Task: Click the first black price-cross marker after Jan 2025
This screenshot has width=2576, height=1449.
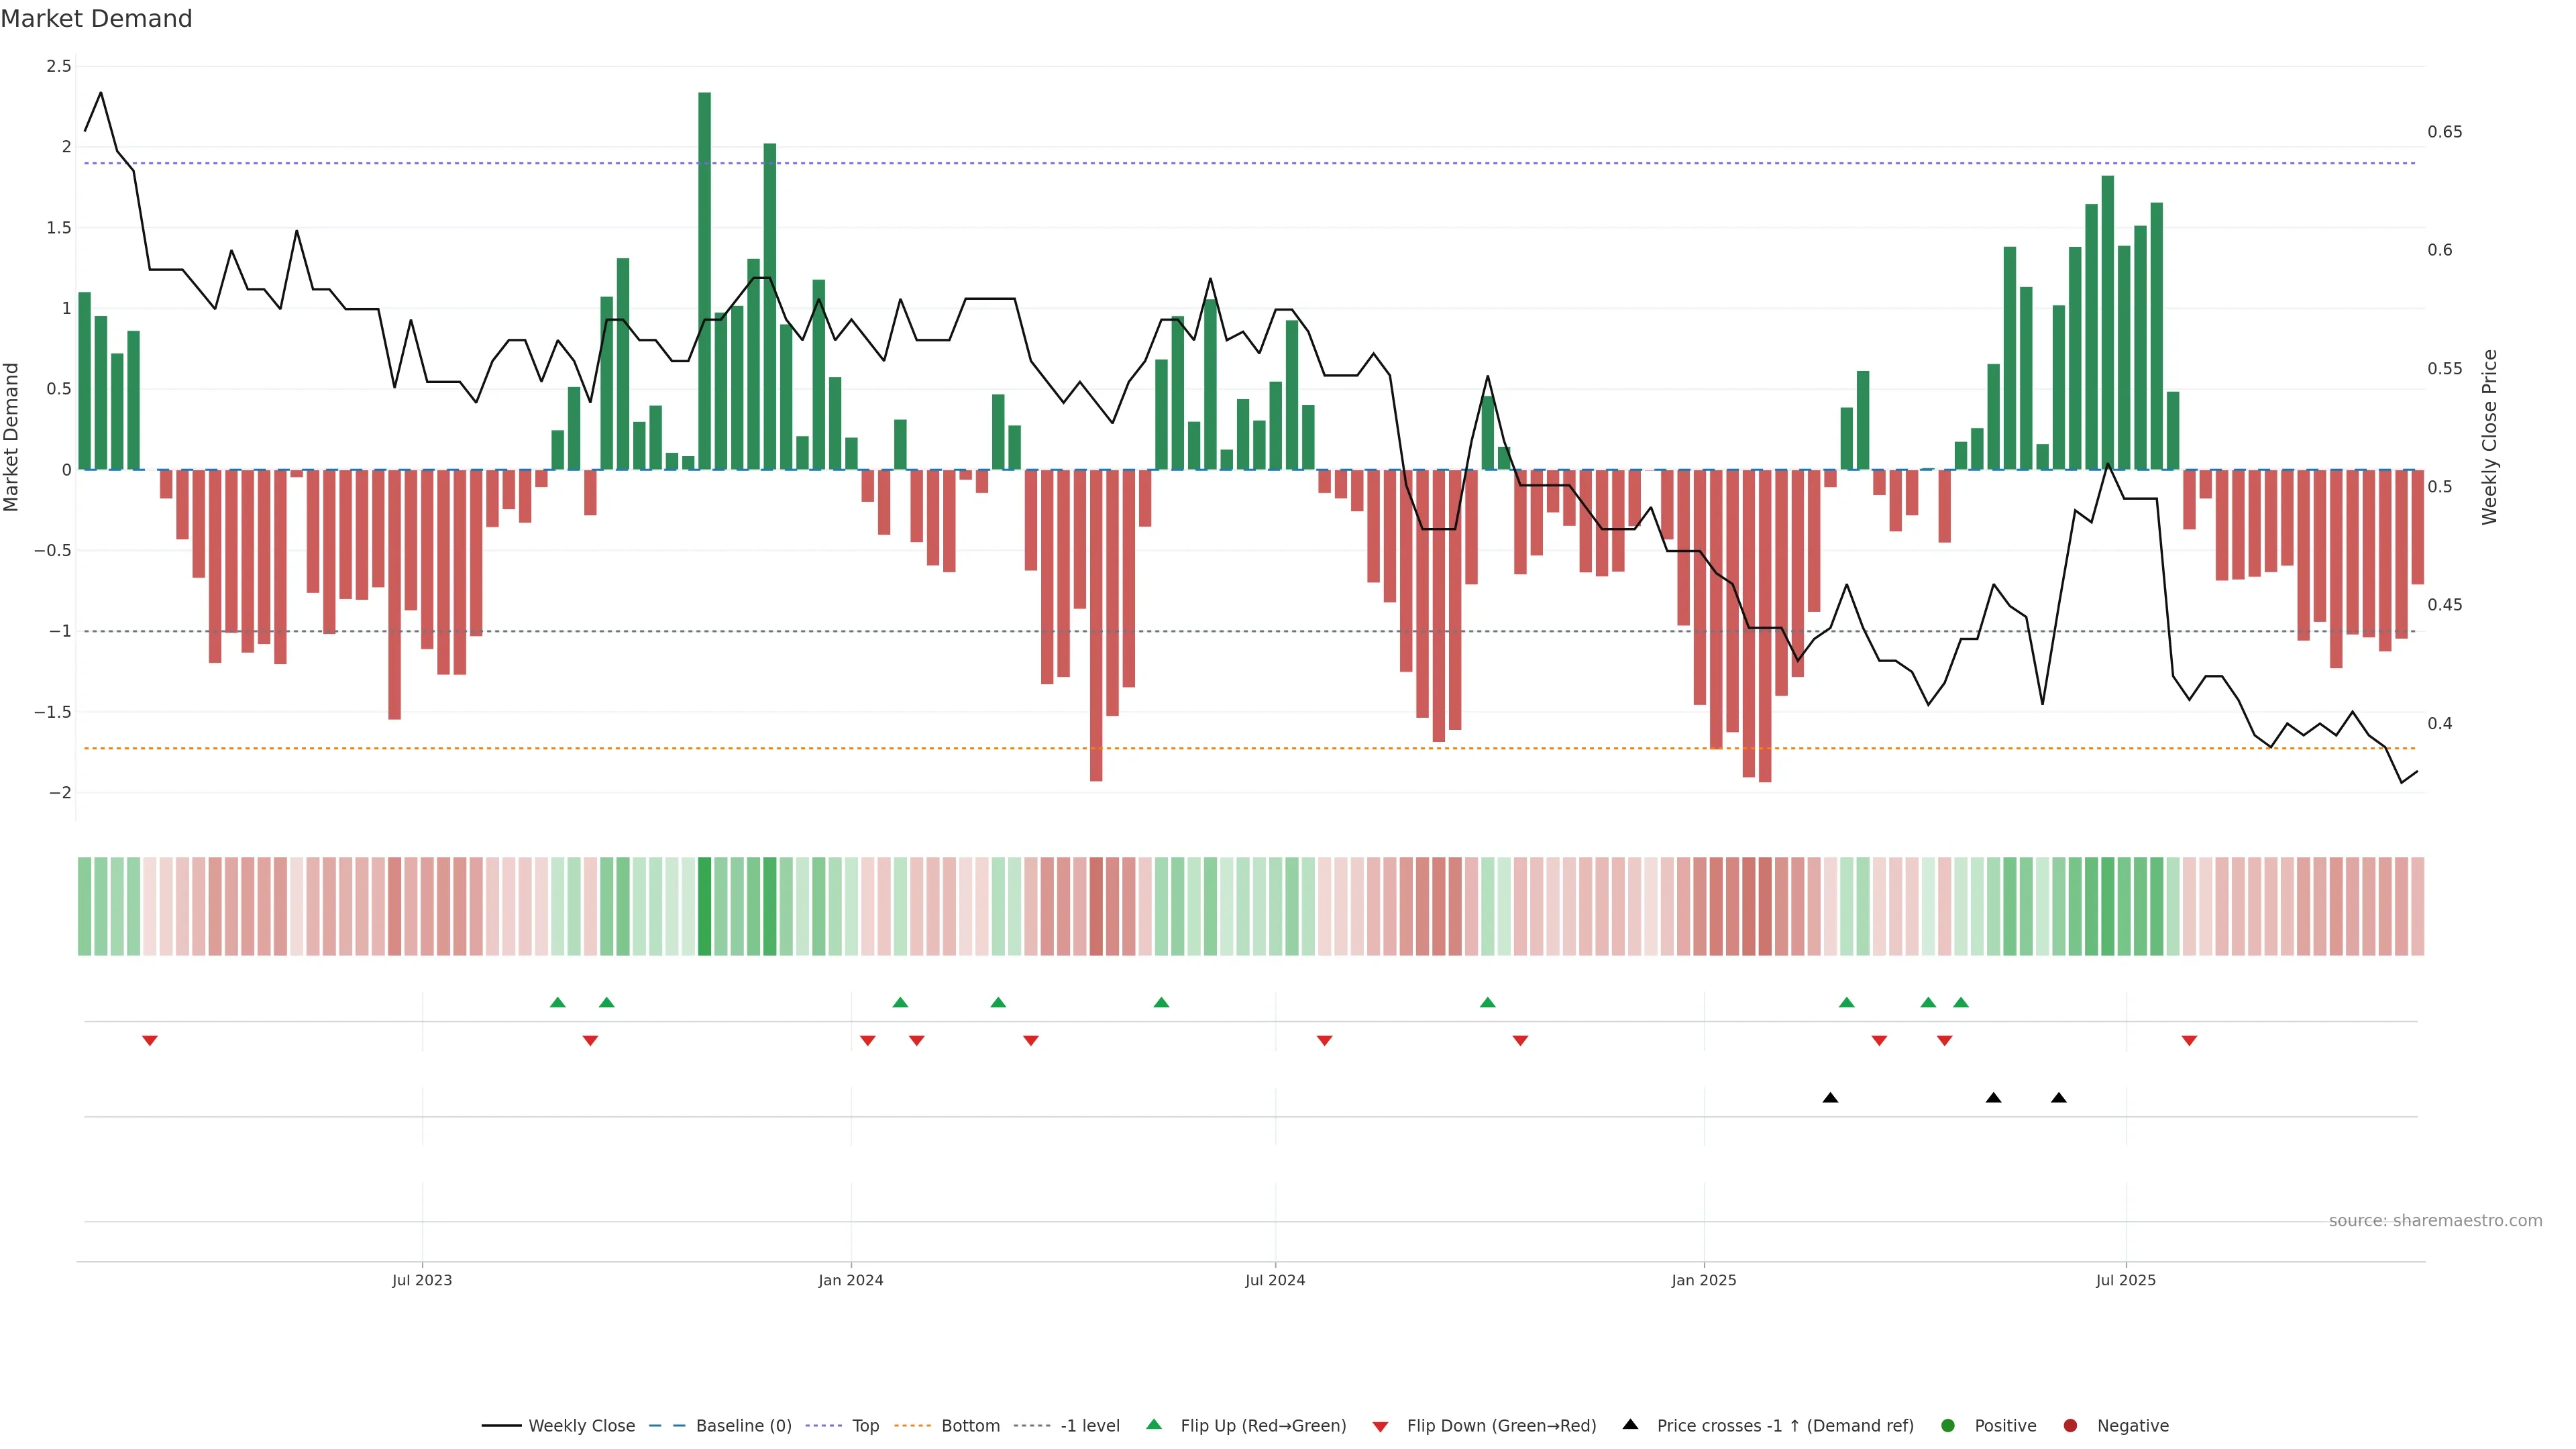Action: click(x=1830, y=1098)
